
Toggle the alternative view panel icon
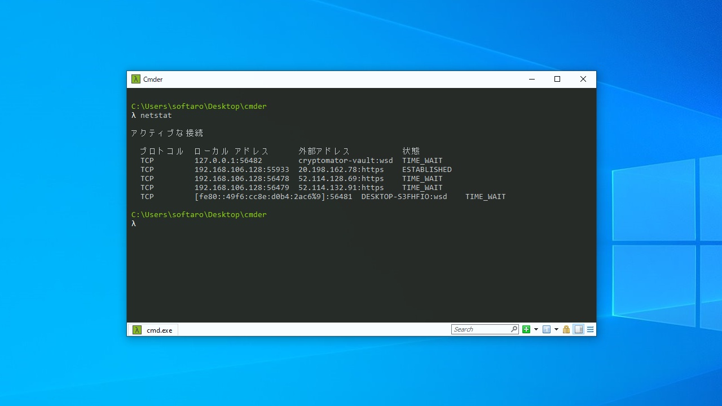(578, 329)
